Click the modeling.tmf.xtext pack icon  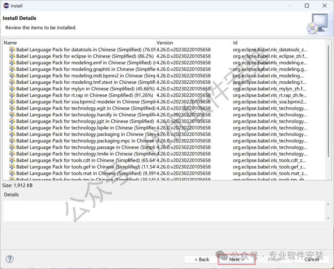[x=12, y=82]
